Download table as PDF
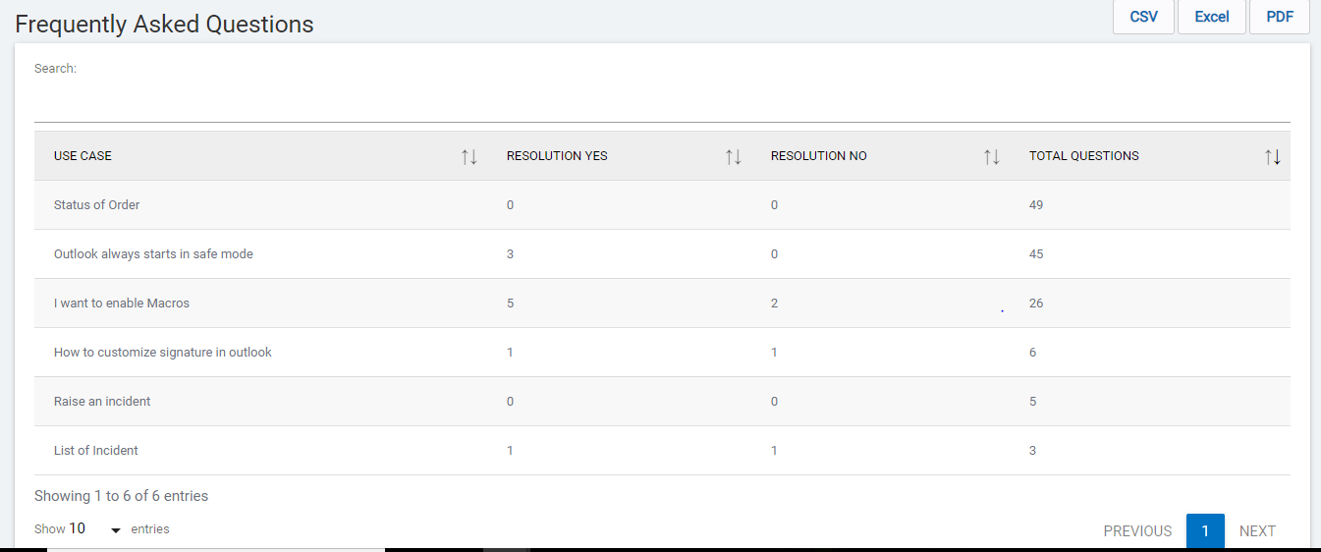 (1279, 17)
